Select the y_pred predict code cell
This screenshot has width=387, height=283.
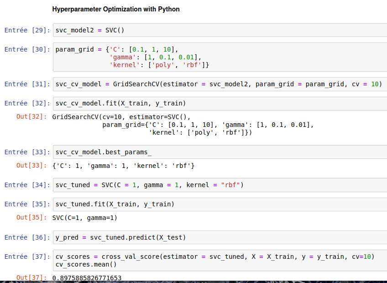coord(219,237)
